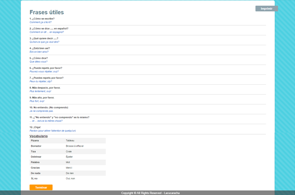This screenshot has height=195, width=295.
Task: Select table cell "Sí, no"
Action: 47,178
